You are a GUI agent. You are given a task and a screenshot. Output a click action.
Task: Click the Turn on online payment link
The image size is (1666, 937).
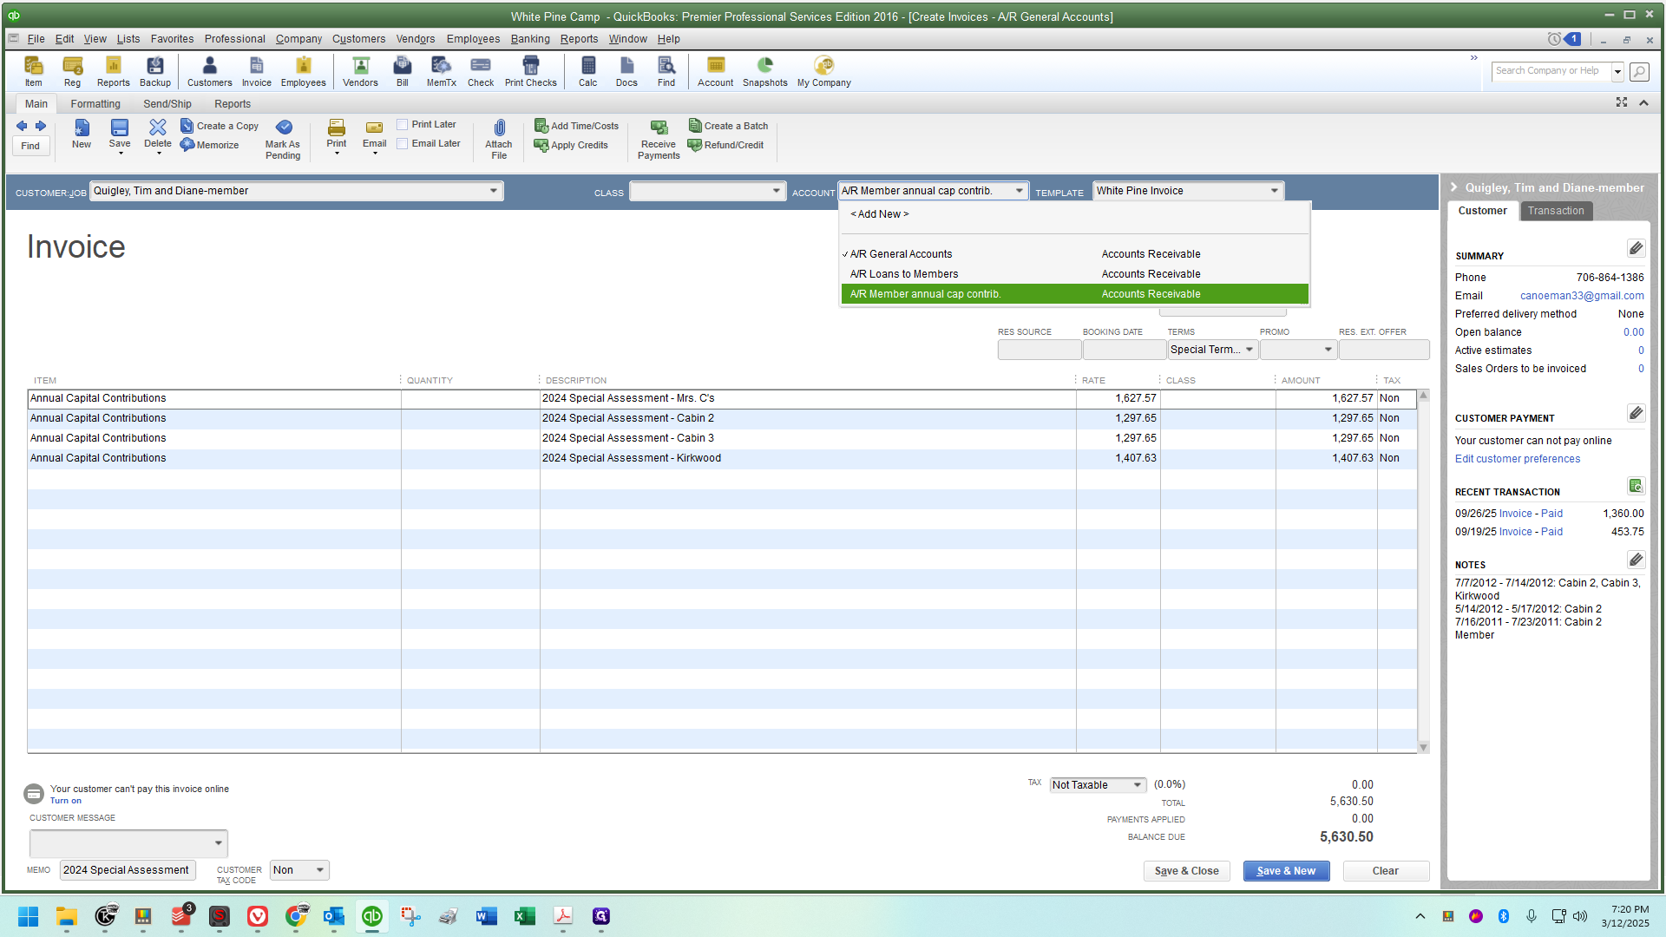66,801
